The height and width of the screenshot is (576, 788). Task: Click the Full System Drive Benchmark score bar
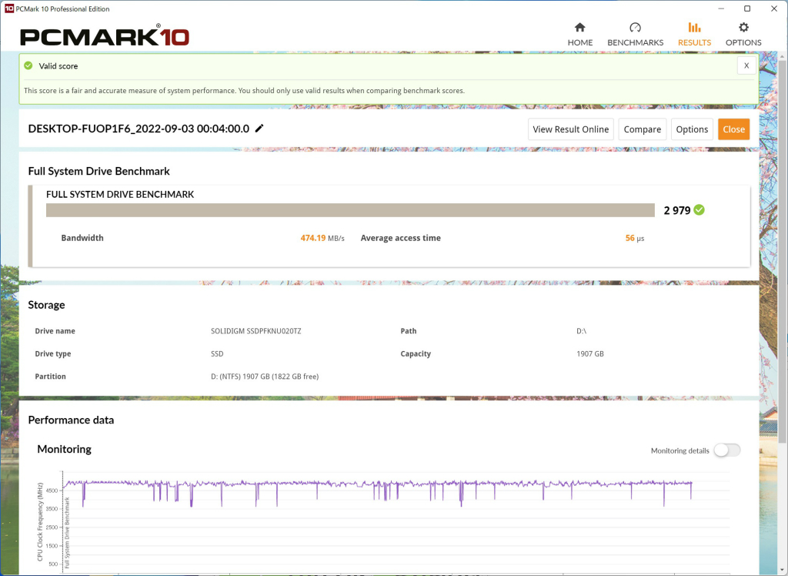350,210
